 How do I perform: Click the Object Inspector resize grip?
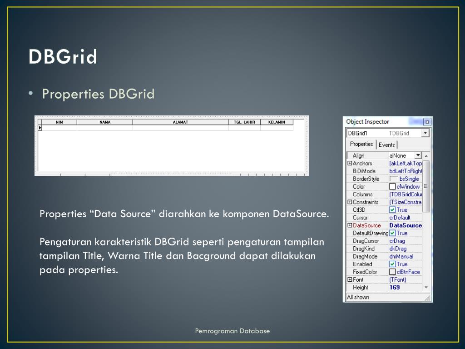pyautogui.click(x=427, y=298)
